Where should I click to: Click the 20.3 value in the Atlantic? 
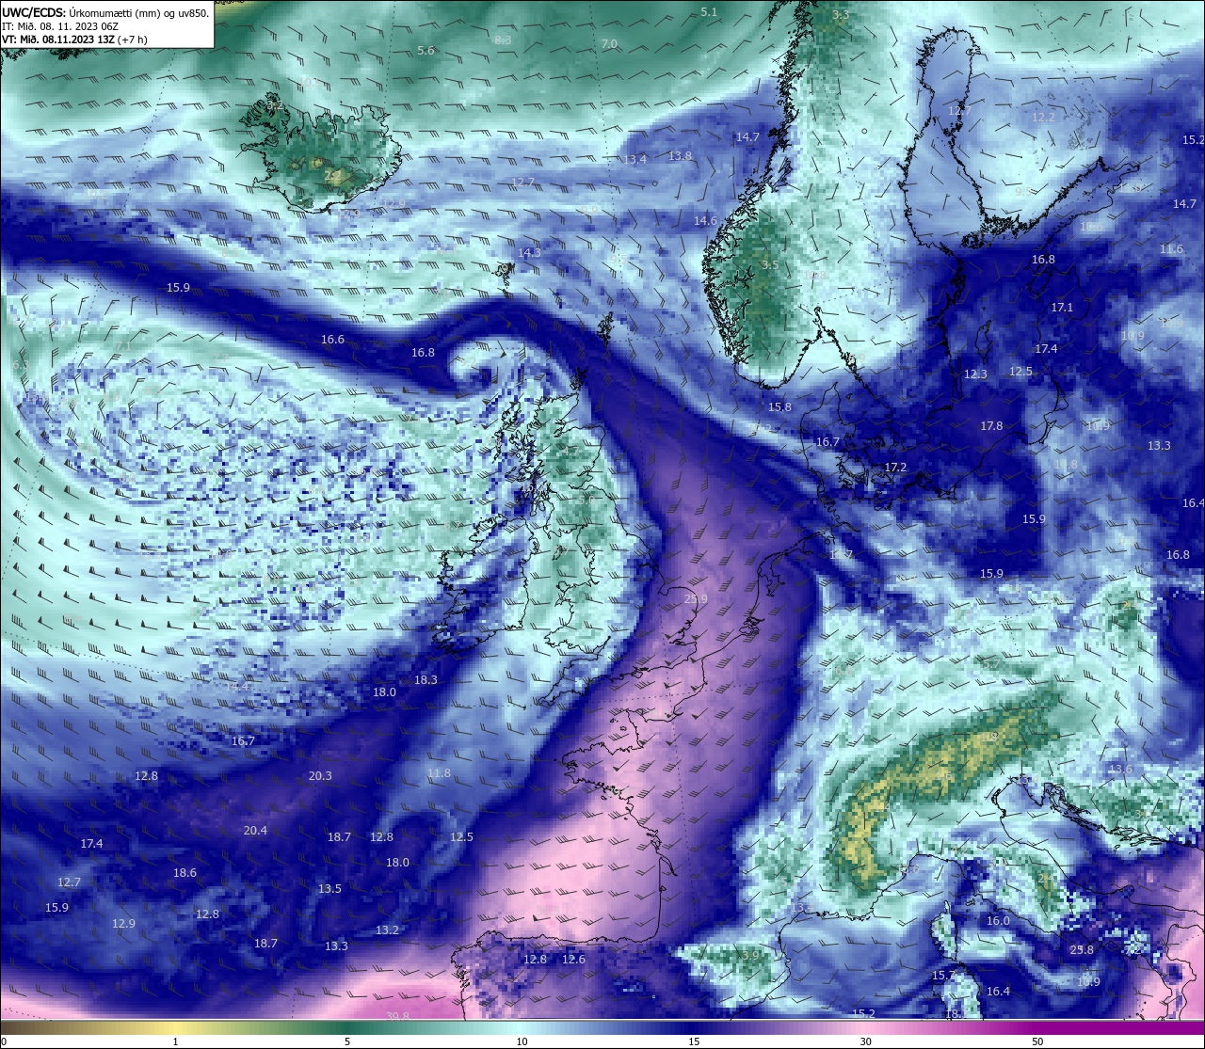[x=320, y=776]
